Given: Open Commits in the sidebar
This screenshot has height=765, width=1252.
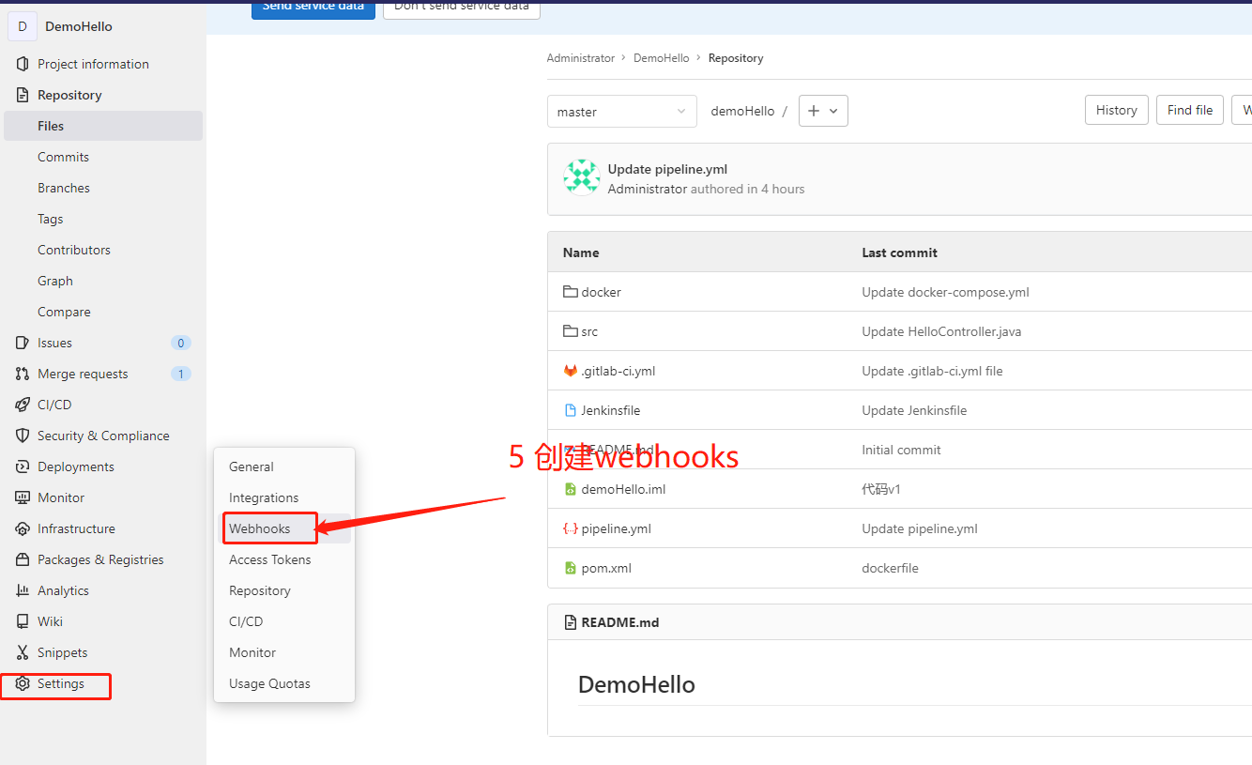Looking at the screenshot, I should [63, 157].
